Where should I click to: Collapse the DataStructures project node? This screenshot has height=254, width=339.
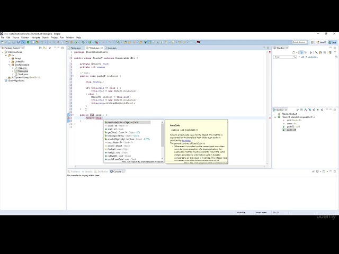pyautogui.click(x=3, y=52)
